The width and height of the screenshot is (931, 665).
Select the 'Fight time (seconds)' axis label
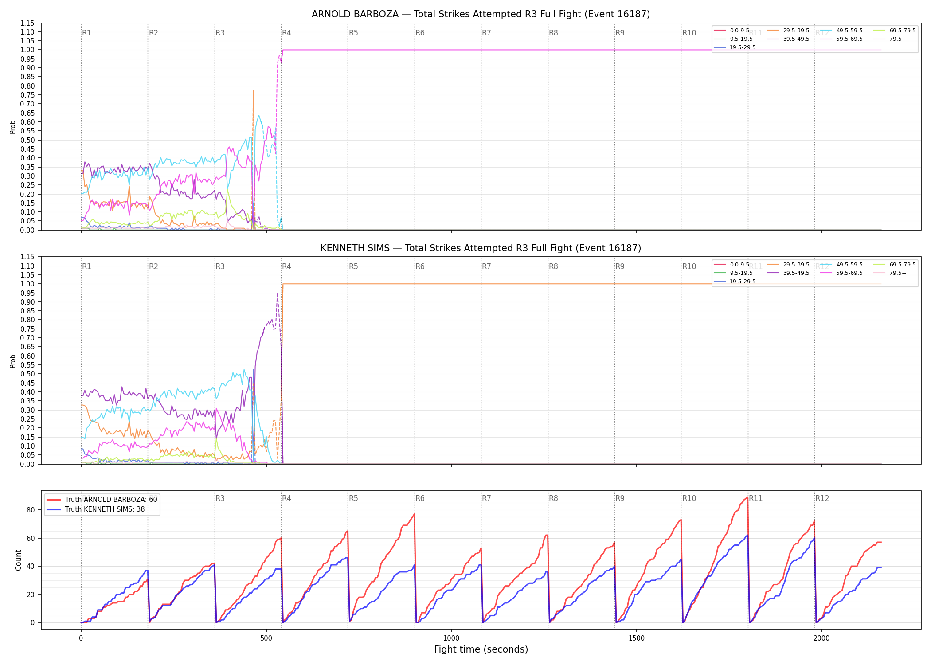[x=481, y=649]
